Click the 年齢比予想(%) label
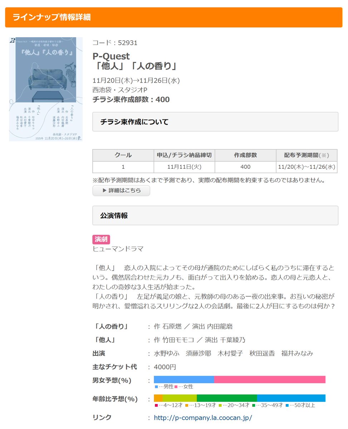 pos(115,399)
